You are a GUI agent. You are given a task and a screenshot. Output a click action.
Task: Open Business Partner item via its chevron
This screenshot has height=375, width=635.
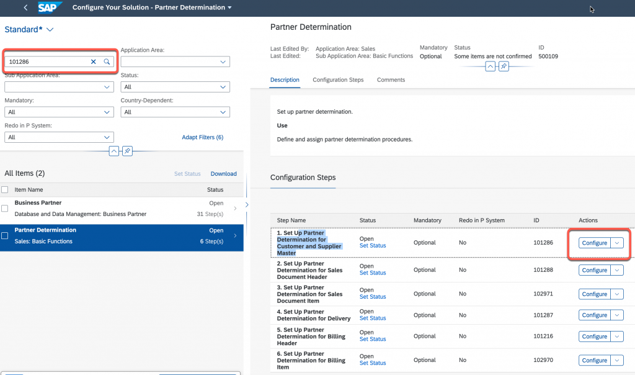click(x=235, y=209)
